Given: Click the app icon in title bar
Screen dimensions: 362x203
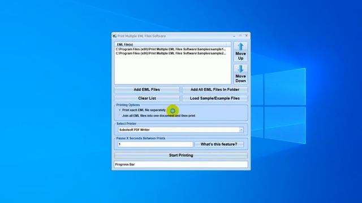Looking at the screenshot, I should 114,36.
